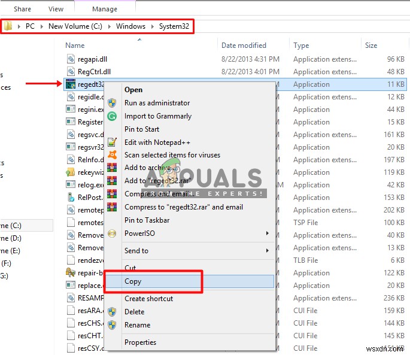The image size is (410, 355).
Task: Select Edit with Notepad++
Action: [157, 142]
